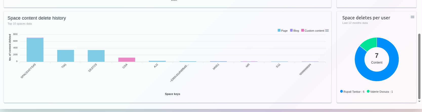This screenshot has width=422, height=112.
Task: Select the TM1 bar in chart
Action: (66, 56)
